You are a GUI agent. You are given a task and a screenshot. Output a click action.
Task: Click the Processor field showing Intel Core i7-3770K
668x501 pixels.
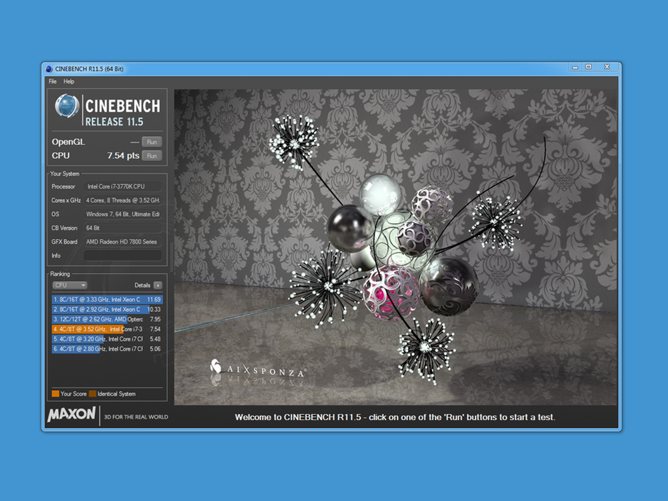coord(123,186)
